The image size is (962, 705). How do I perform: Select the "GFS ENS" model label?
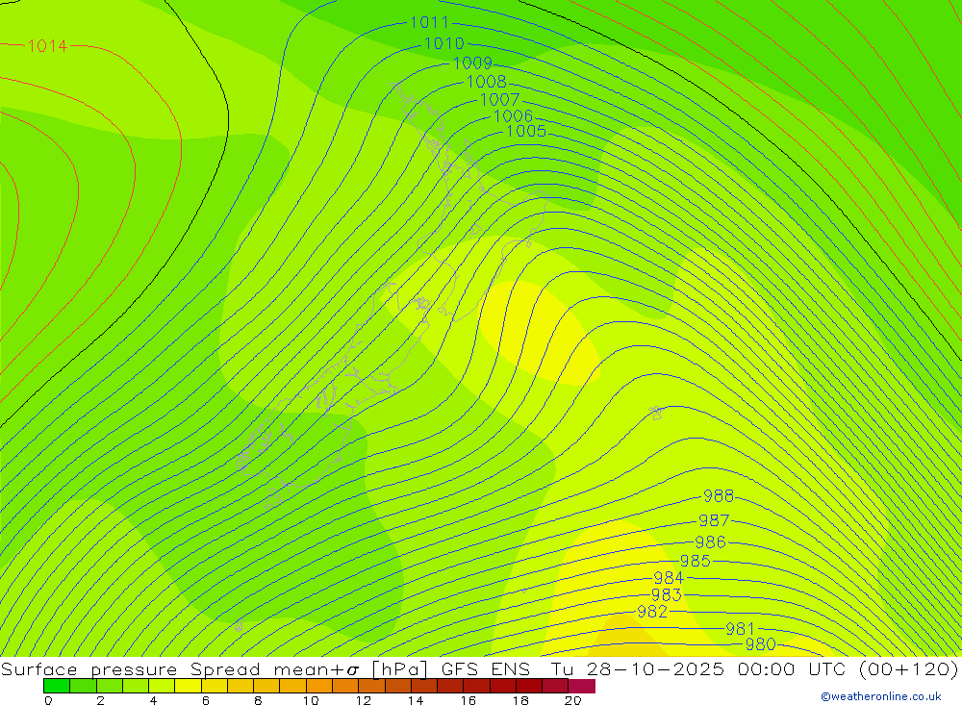point(485,669)
